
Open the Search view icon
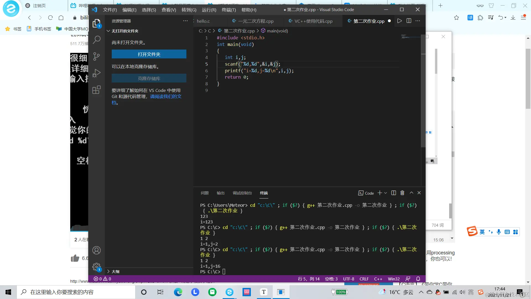[96, 40]
